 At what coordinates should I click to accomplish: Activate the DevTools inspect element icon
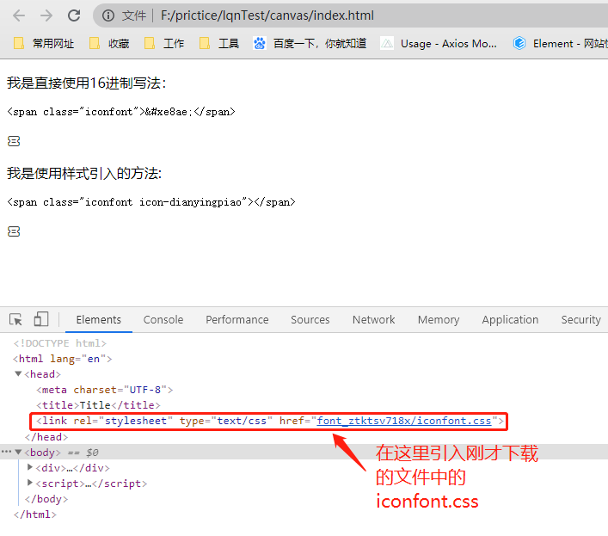(15, 319)
